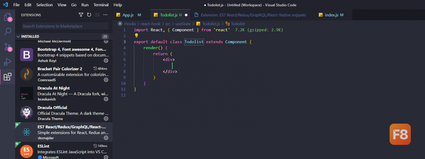Select the Bracket Pair Colorizer 2 extension
Screen dimensions: 425x159
click(x=64, y=74)
